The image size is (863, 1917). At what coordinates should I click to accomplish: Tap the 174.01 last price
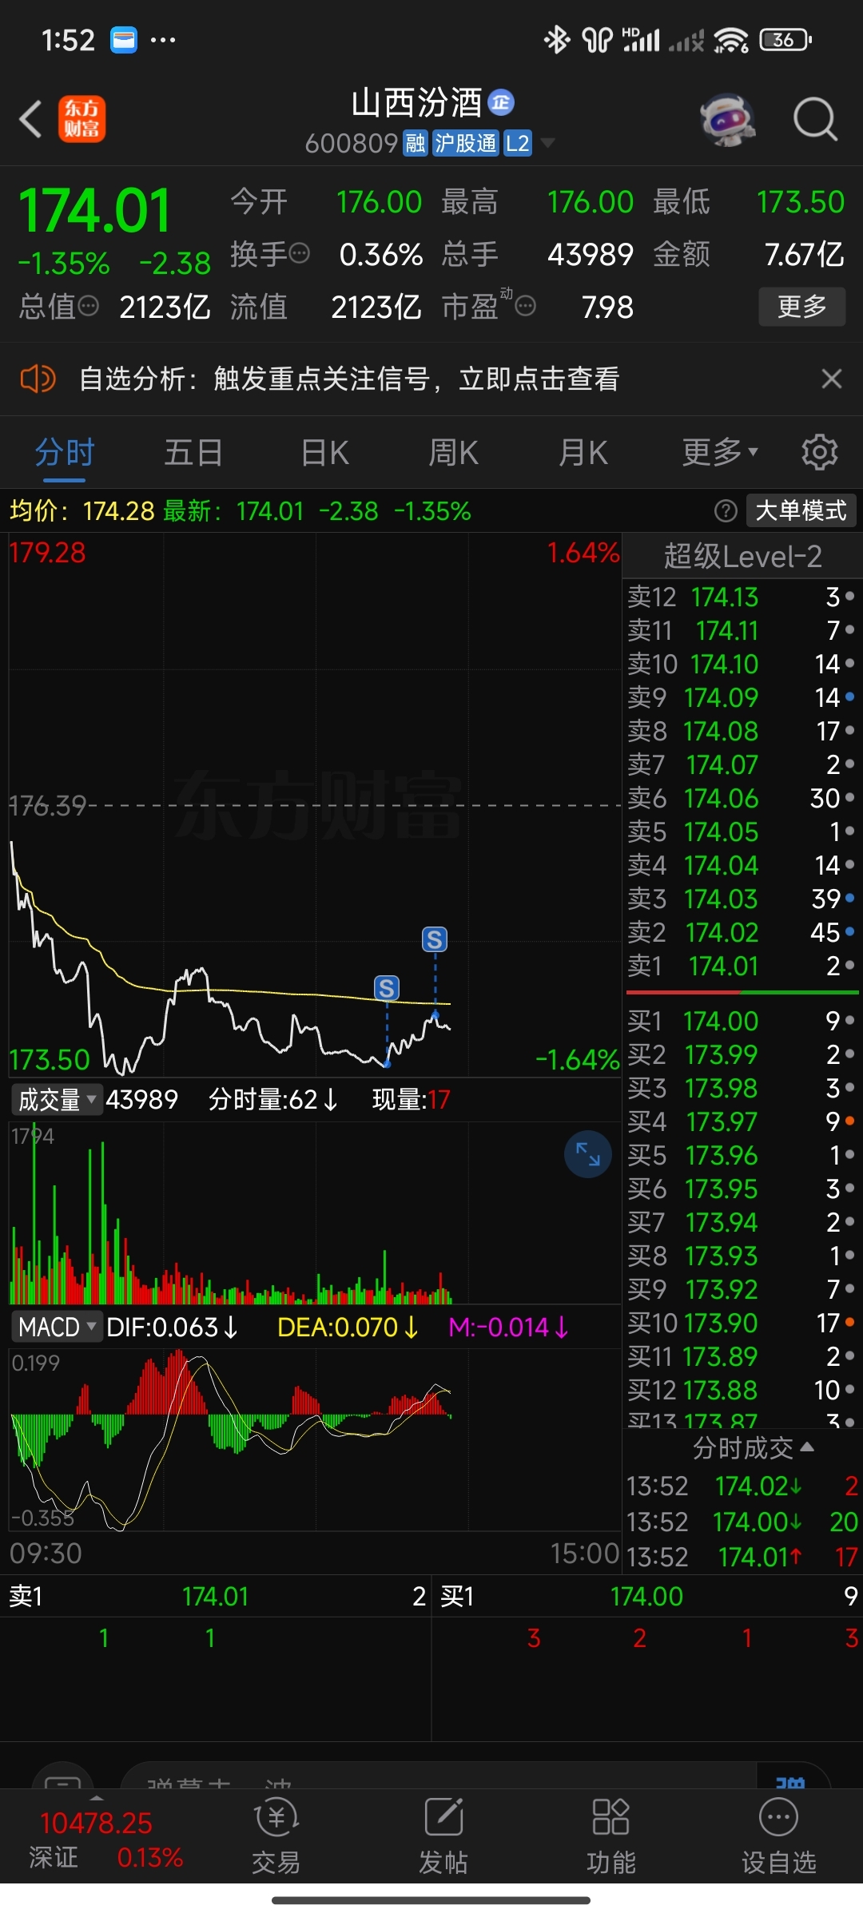coord(94,211)
